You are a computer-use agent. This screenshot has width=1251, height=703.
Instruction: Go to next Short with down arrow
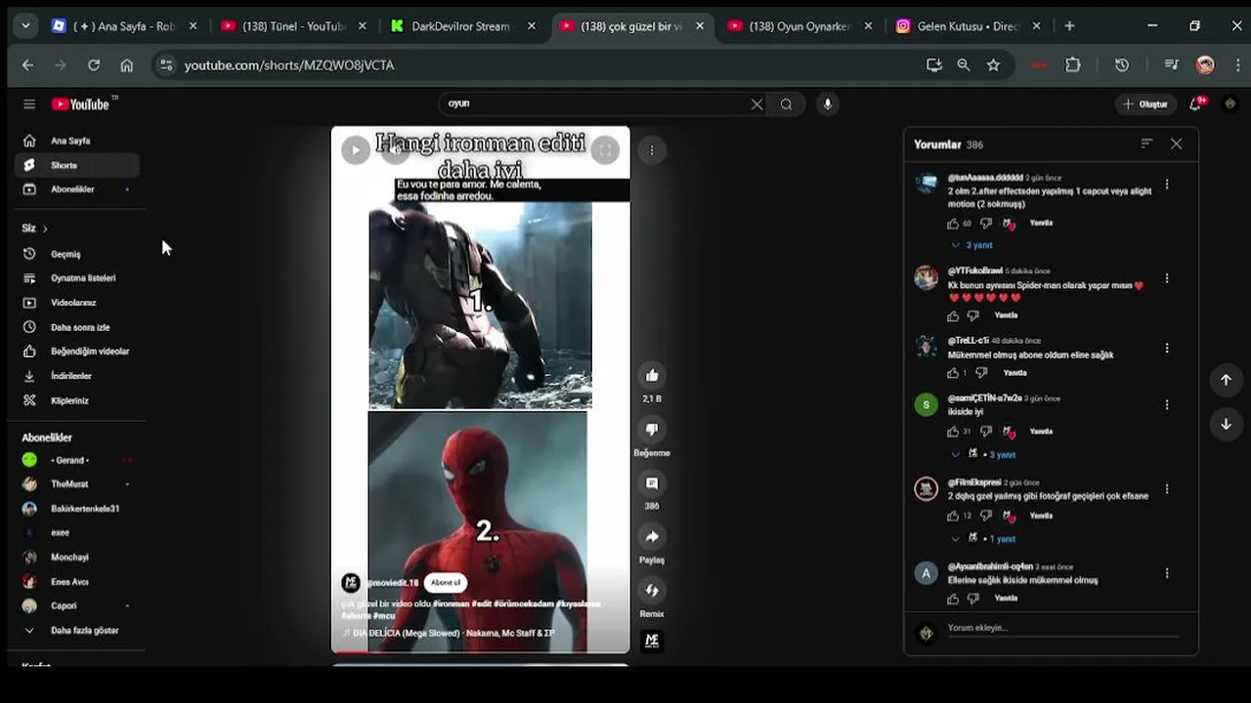pyautogui.click(x=1226, y=424)
